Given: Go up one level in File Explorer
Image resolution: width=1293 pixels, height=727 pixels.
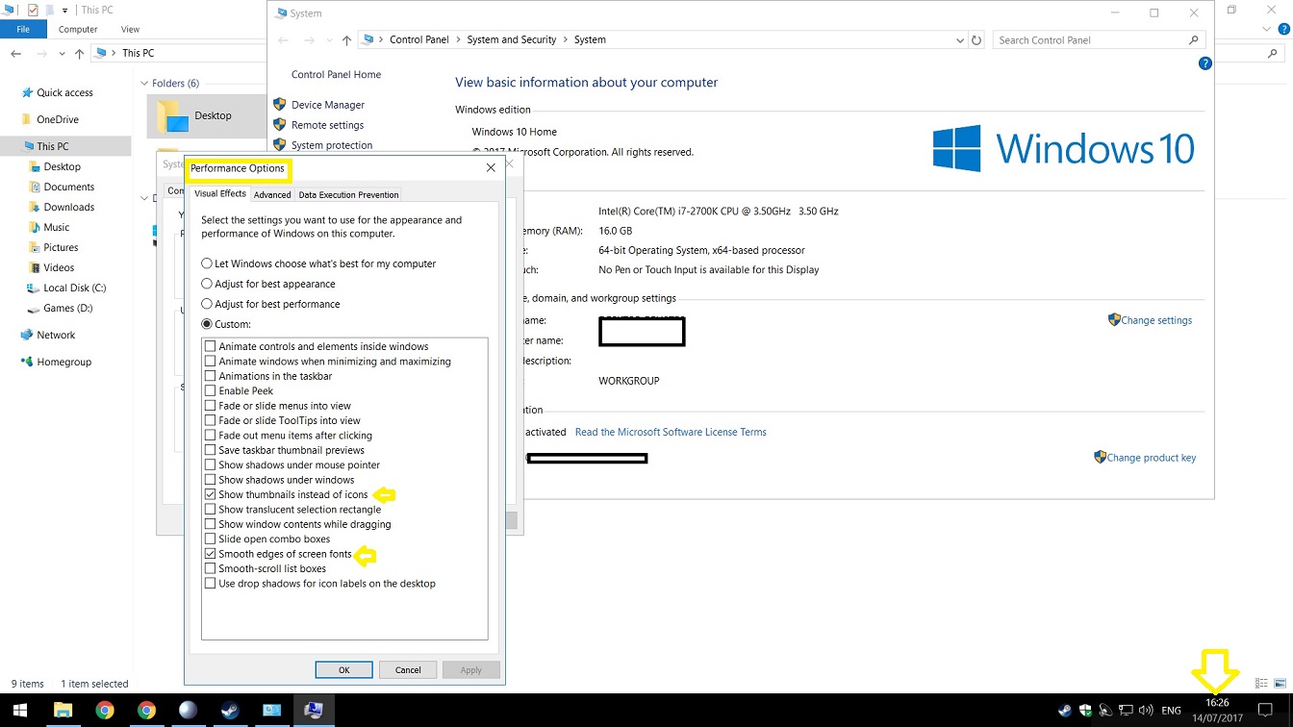Looking at the screenshot, I should coord(79,53).
